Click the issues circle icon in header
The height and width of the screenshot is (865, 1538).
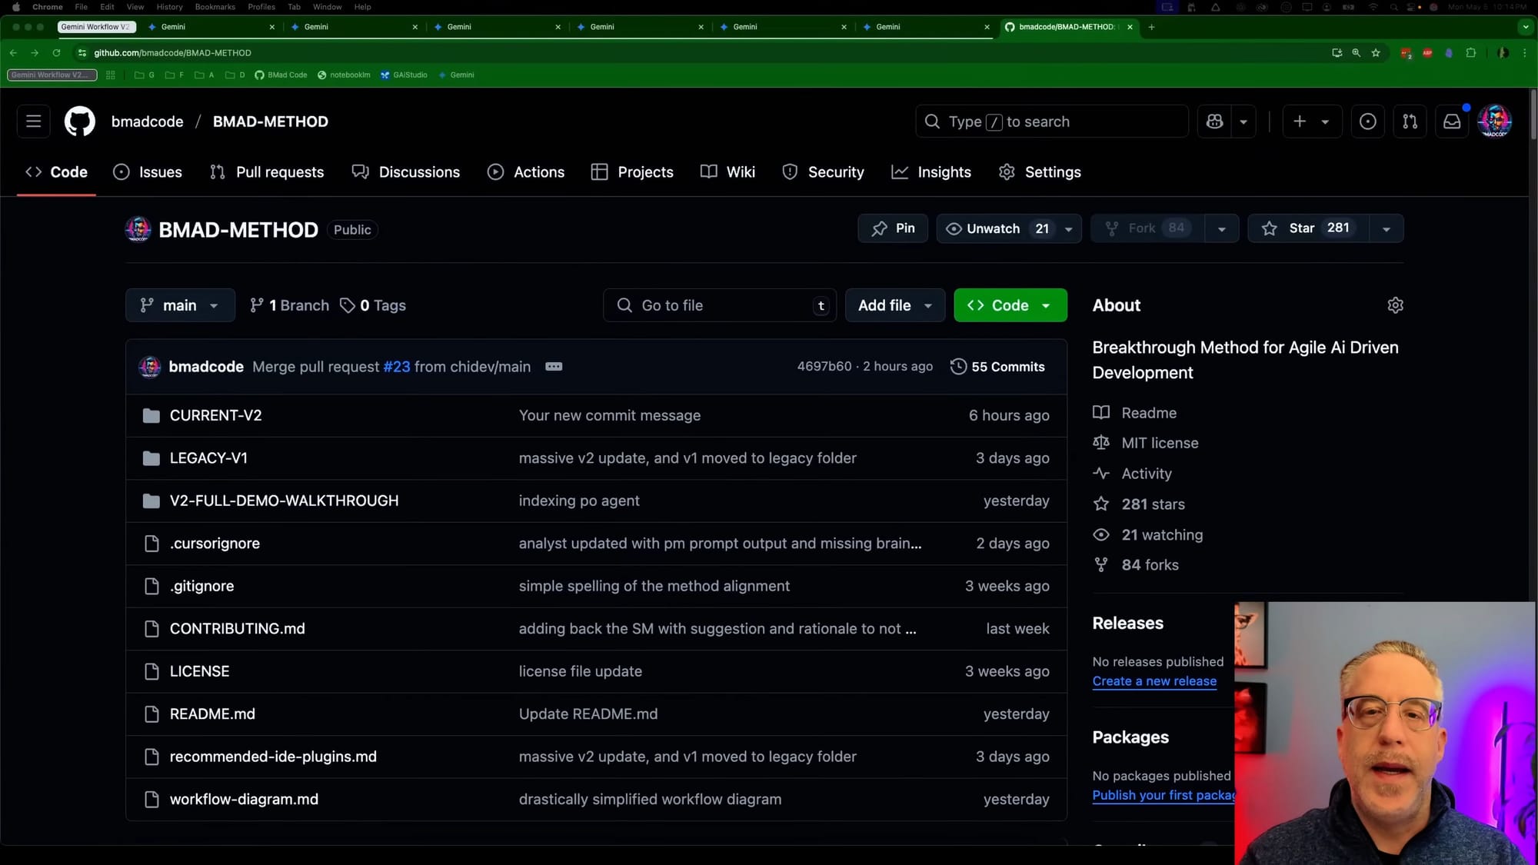pos(1367,121)
